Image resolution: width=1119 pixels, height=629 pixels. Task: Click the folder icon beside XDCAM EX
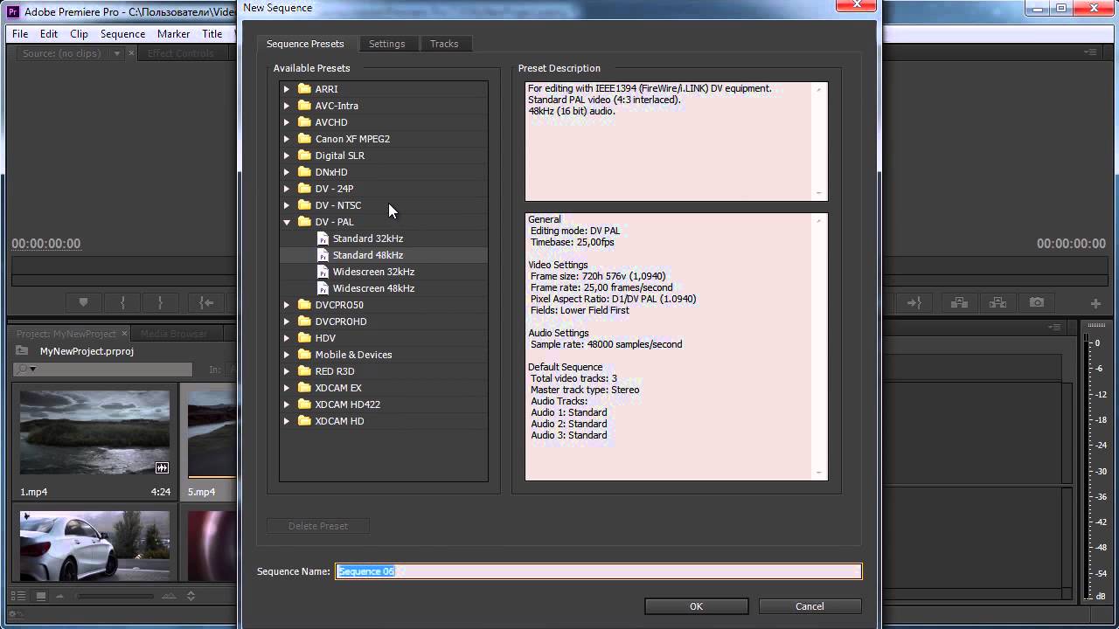304,388
